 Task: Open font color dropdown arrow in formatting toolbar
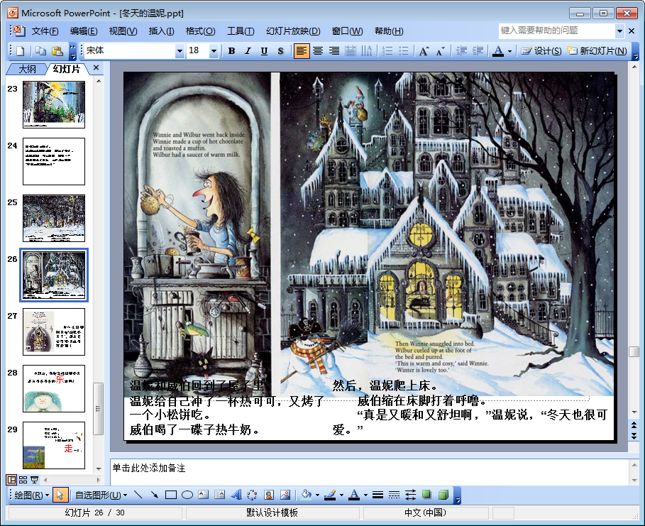pyautogui.click(x=509, y=51)
